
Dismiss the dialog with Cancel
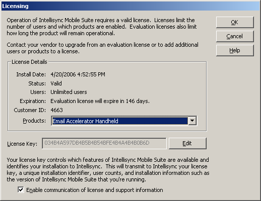pyautogui.click(x=235, y=36)
